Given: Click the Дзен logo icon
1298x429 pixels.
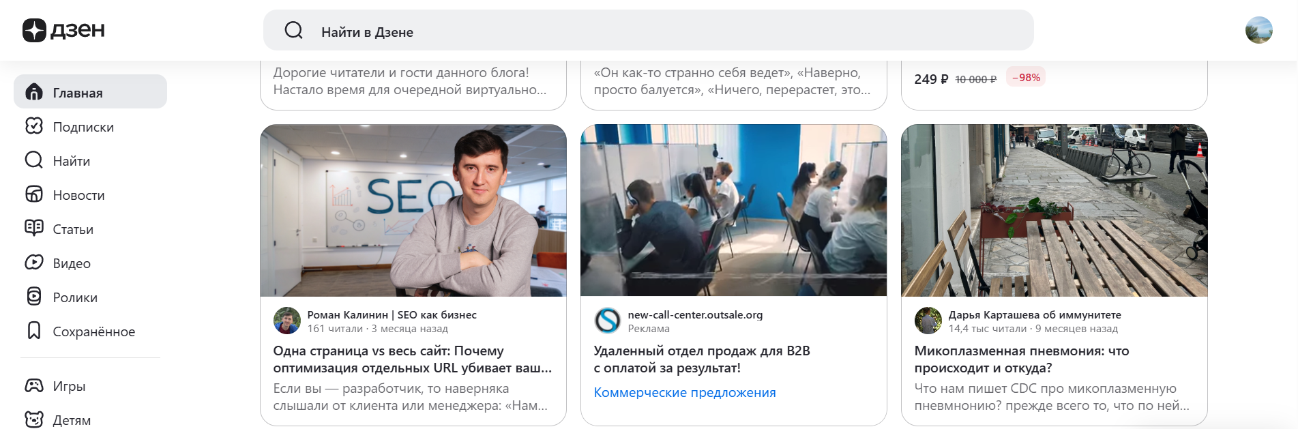Looking at the screenshot, I should coord(34,30).
